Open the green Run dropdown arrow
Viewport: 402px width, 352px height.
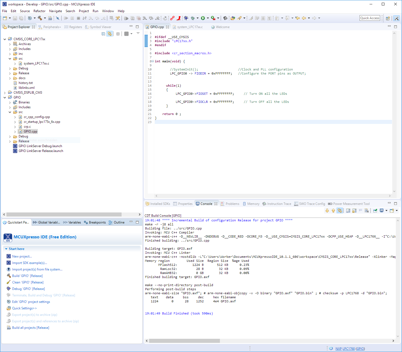tap(208, 18)
